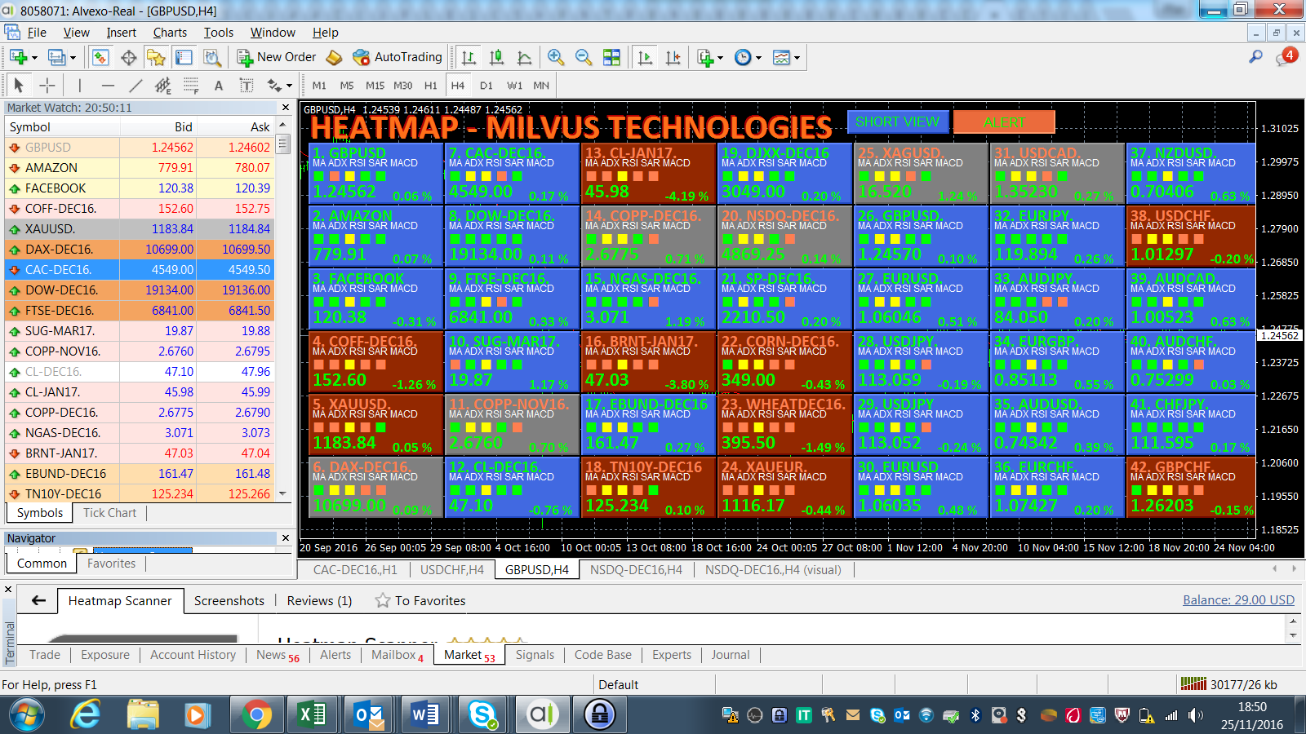The image size is (1306, 734).
Task: Select the Trendline drawing tool
Action: click(135, 85)
